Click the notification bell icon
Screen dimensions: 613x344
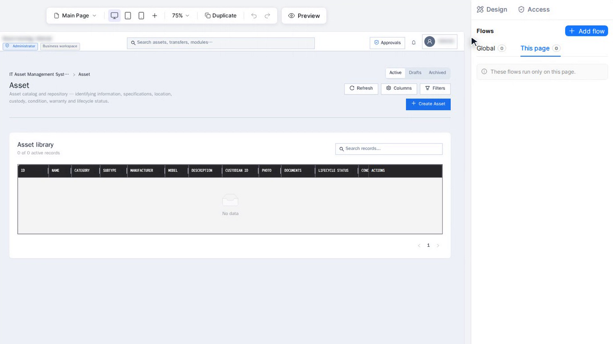coord(413,43)
